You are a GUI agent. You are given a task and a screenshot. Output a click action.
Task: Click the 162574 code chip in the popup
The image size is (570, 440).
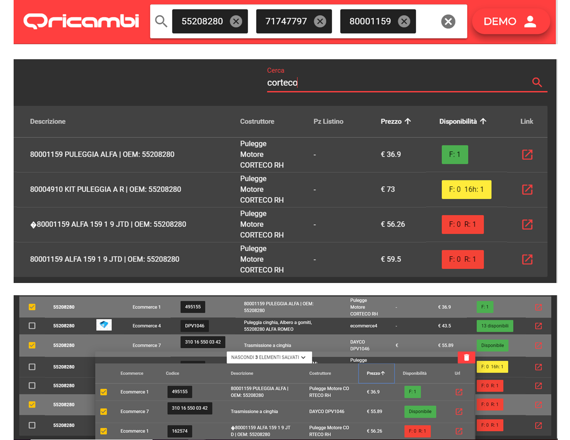point(180,431)
